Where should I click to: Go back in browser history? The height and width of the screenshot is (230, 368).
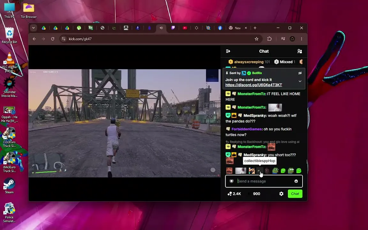point(34,39)
